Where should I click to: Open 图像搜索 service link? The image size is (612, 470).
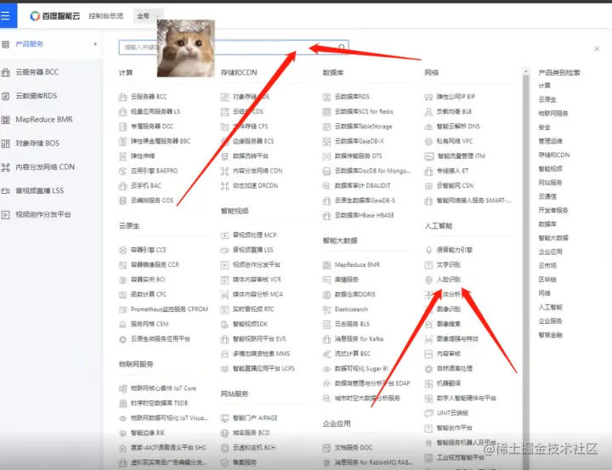(x=449, y=324)
